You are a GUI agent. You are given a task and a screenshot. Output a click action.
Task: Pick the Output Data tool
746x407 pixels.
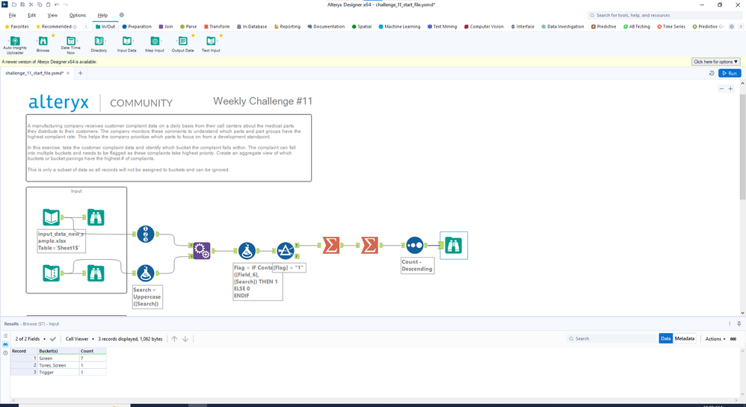coord(182,44)
